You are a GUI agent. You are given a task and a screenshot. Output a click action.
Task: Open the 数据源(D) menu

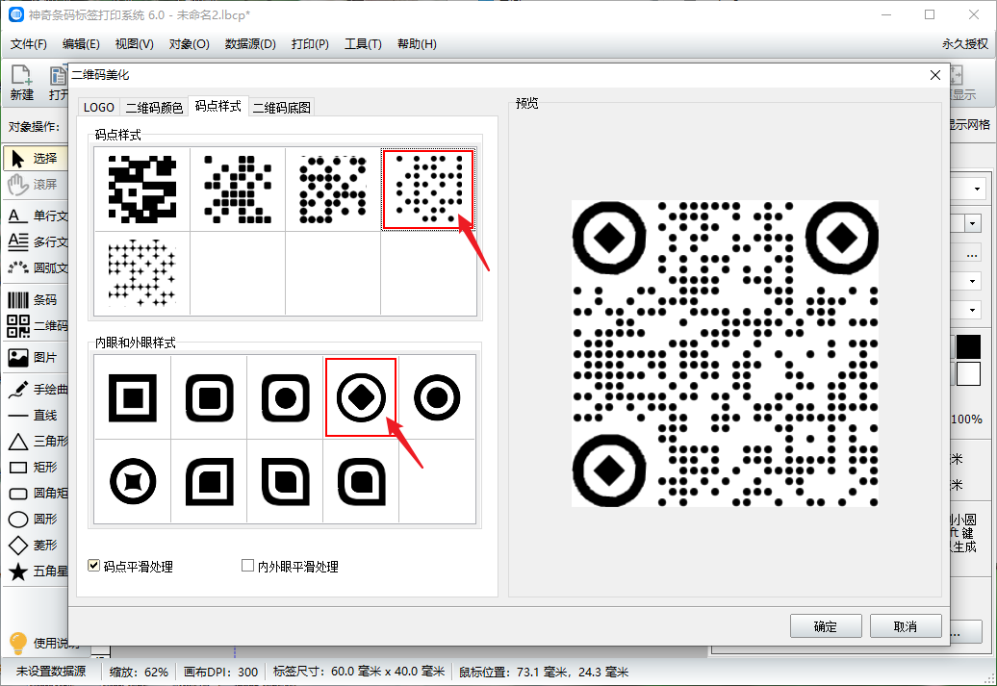(x=250, y=44)
